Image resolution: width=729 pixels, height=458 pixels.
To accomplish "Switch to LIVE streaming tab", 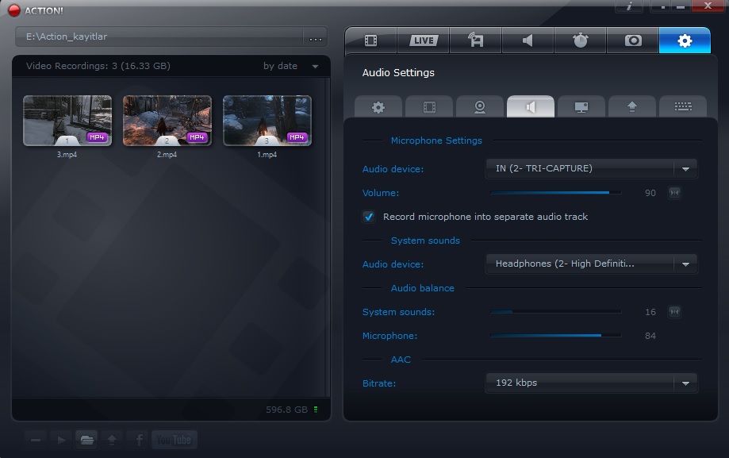I will tap(424, 40).
